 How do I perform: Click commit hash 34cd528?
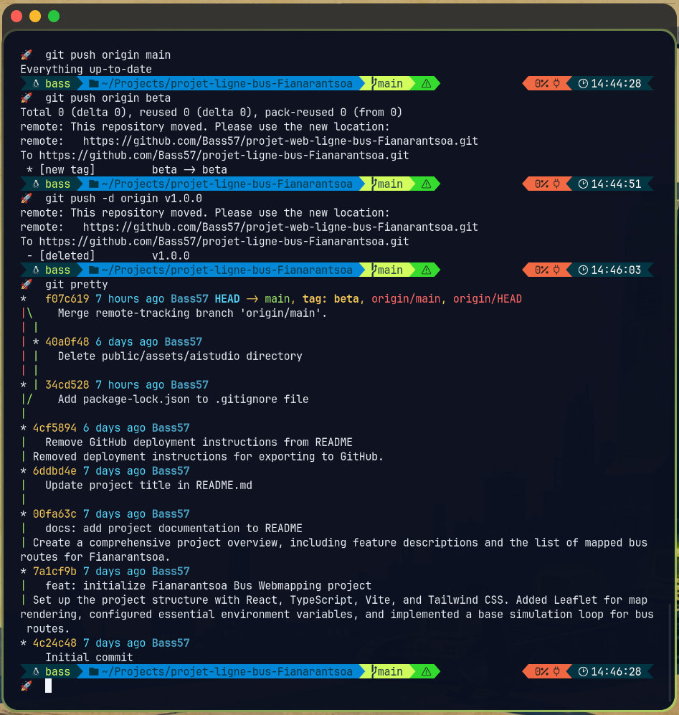67,385
